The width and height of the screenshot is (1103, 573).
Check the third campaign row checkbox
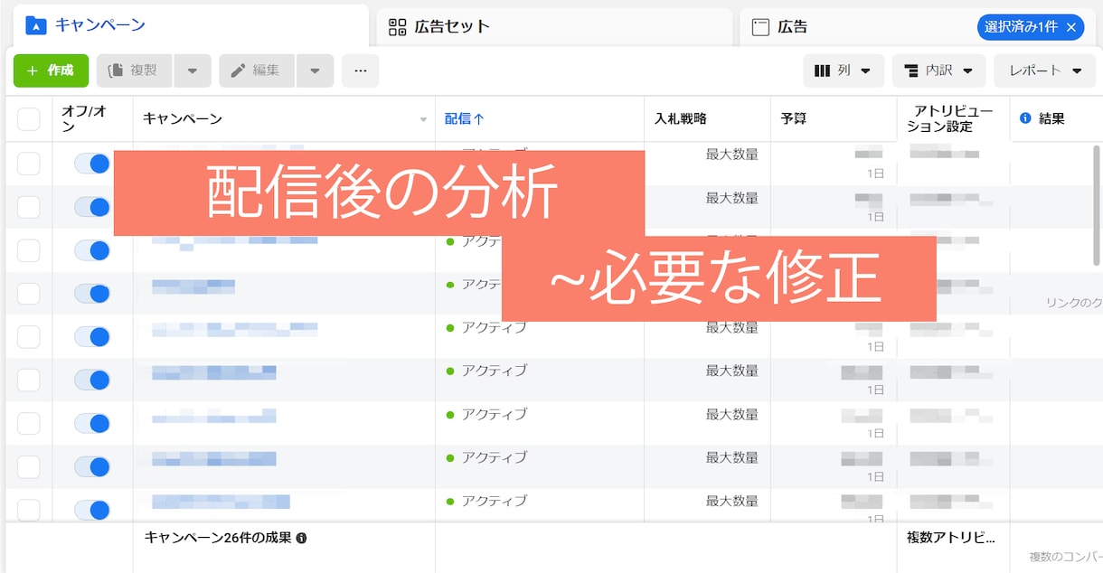click(29, 250)
